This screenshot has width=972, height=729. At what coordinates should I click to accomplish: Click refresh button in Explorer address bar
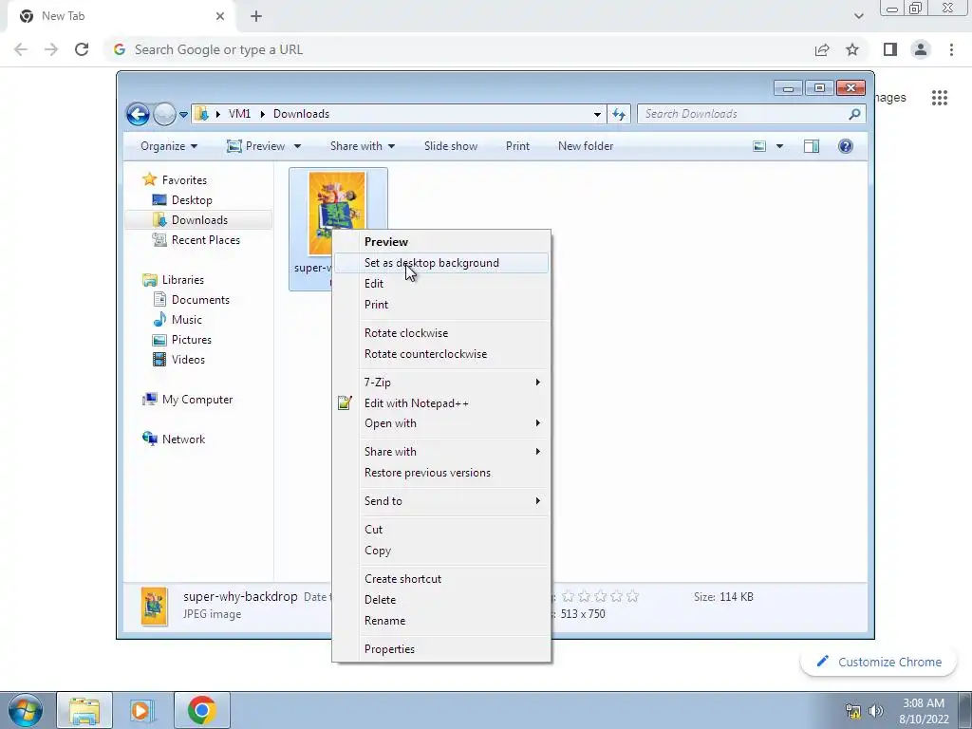point(619,114)
